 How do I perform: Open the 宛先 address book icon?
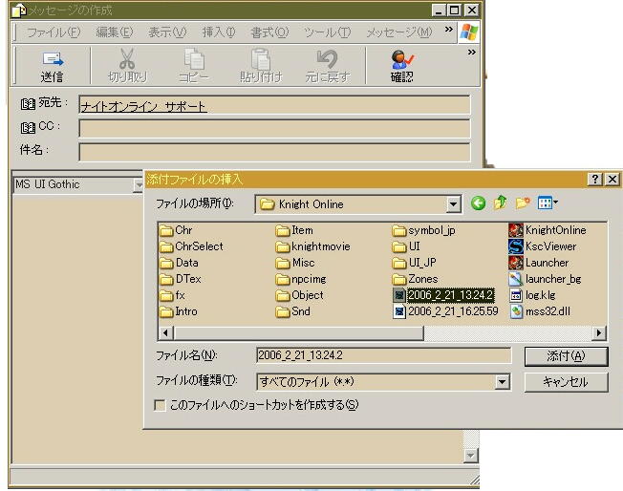coord(28,104)
